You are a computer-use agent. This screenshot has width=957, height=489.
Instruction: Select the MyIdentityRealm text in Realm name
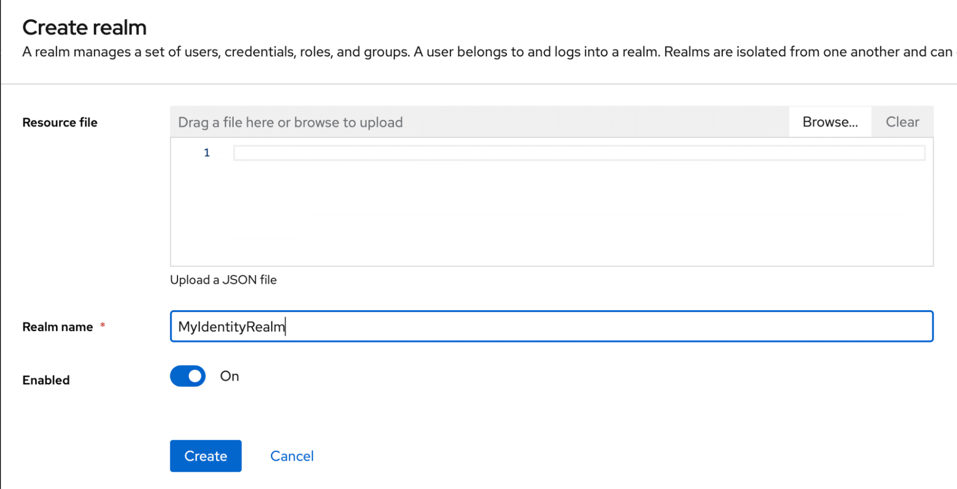point(231,326)
